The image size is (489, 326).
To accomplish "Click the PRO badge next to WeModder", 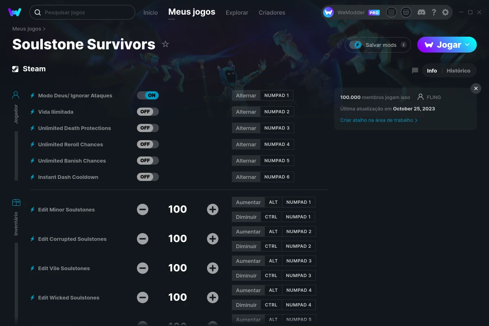I will [374, 13].
